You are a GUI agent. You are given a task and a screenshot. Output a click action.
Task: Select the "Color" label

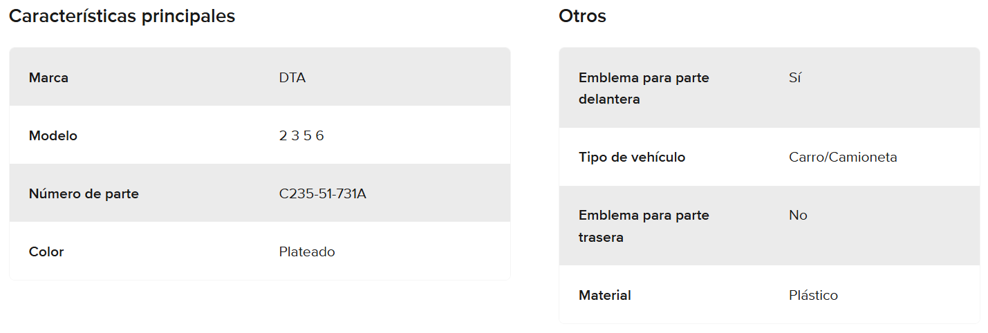coord(46,251)
